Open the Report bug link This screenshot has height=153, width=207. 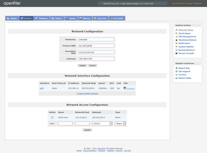[184, 68]
